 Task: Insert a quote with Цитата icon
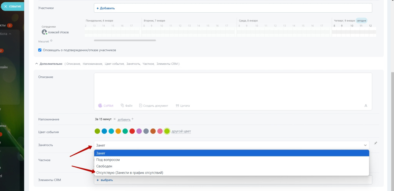click(x=177, y=105)
